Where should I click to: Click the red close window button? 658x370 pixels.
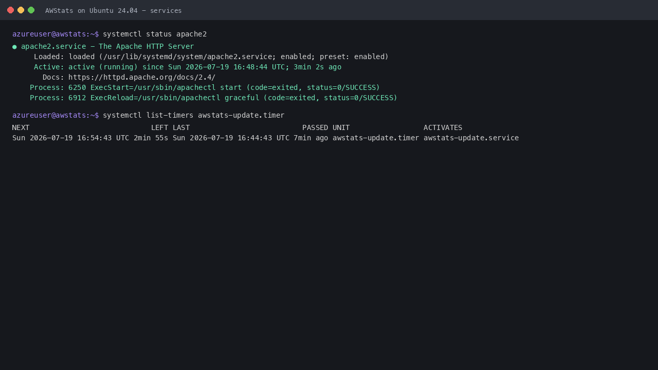click(x=10, y=10)
